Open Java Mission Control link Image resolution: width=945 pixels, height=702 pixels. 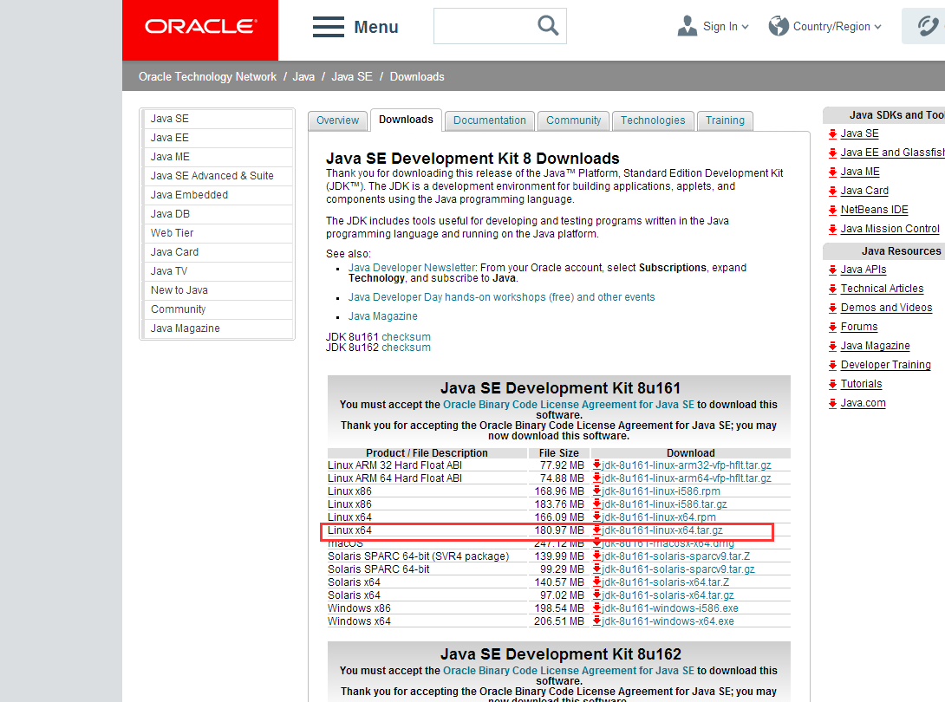pyautogui.click(x=890, y=229)
